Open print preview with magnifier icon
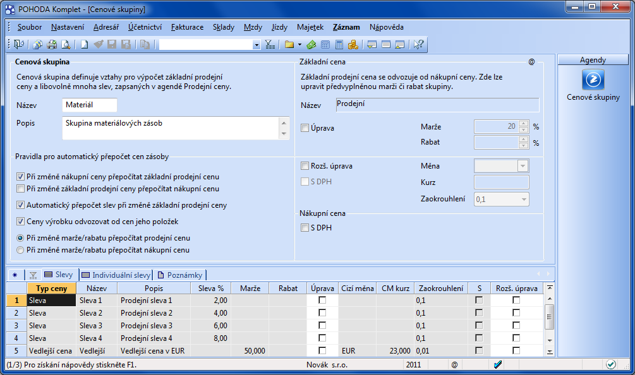Viewport: 635px width, 375px height. click(66, 44)
